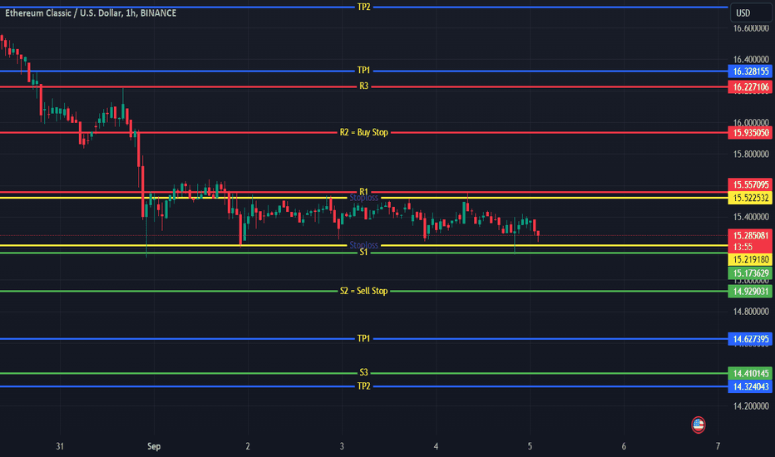This screenshot has height=457, width=775.
Task: Select the blue 14.324043 price tag
Action: pyautogui.click(x=750, y=387)
